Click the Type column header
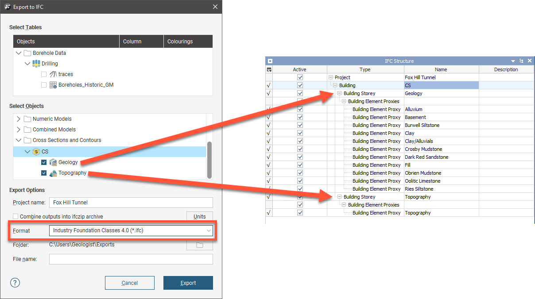 pos(365,69)
